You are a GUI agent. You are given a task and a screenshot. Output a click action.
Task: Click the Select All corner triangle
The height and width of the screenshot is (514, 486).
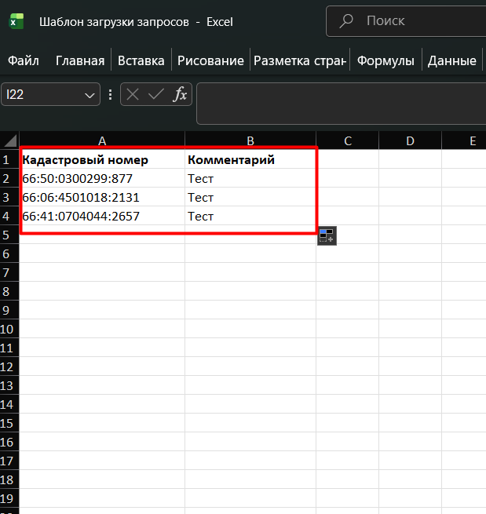pyautogui.click(x=10, y=140)
